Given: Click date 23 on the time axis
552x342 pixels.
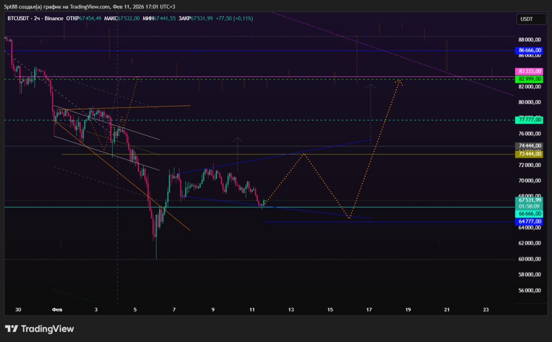Looking at the screenshot, I should 486,310.
